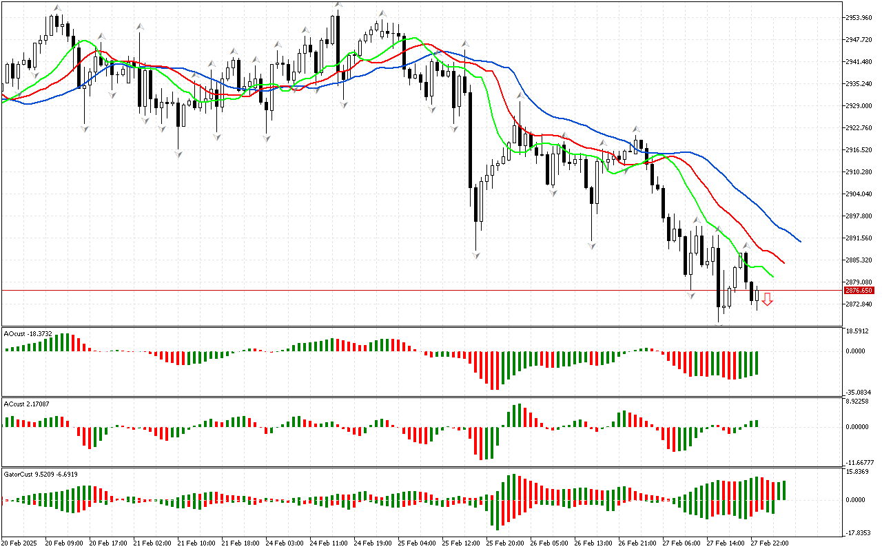This screenshot has width=882, height=551.
Task: Click the 24 Feb 03:00 time label
Action: [x=284, y=543]
